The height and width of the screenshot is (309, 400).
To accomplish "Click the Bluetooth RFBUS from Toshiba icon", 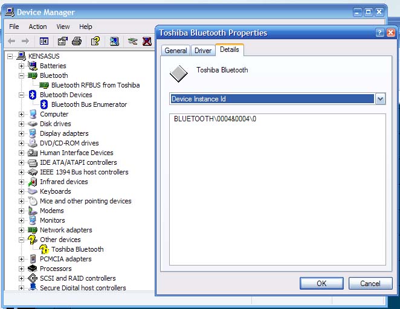I will click(44, 85).
